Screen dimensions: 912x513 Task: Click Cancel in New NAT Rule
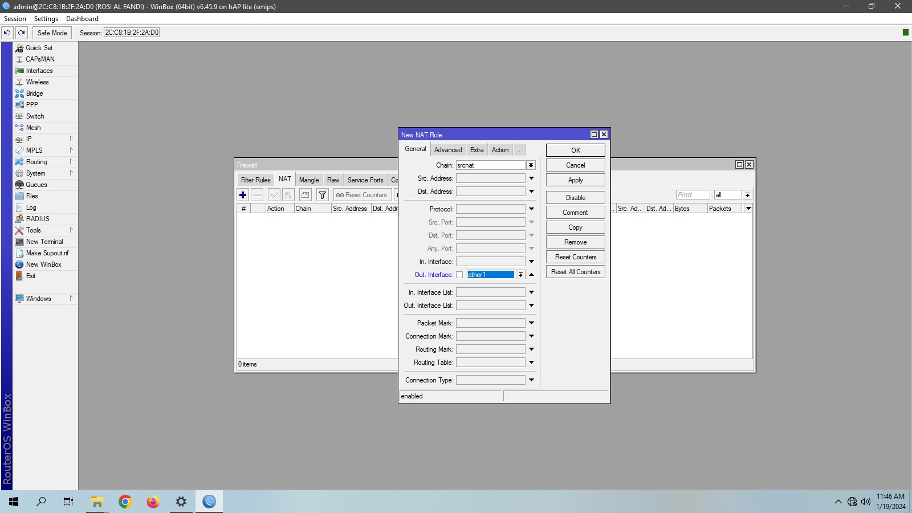click(x=576, y=165)
